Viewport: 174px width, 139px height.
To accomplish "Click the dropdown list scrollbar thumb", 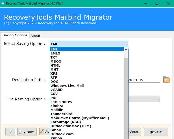I will [126, 96].
